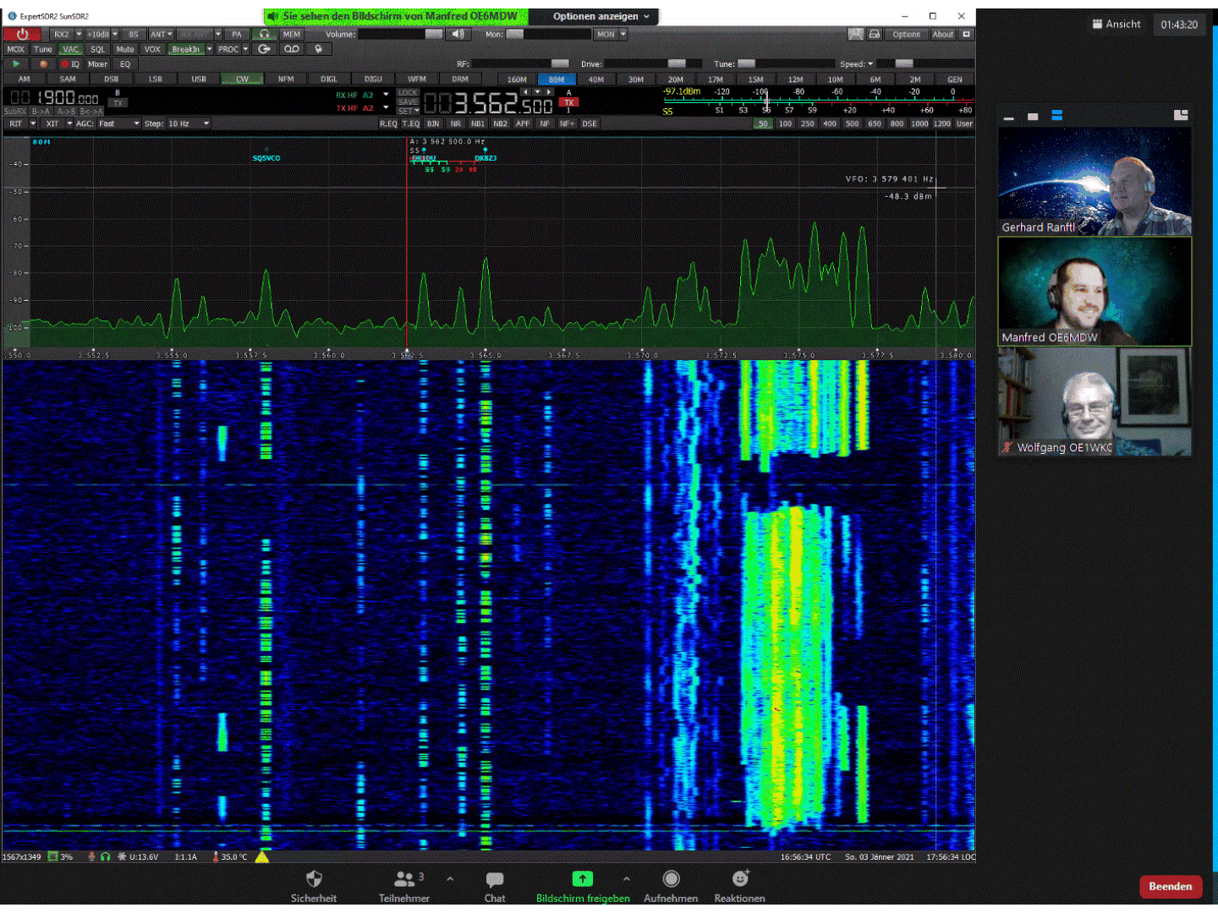Click Manfred OE6MDW video thumbnail
The image size is (1218, 913).
(1095, 292)
